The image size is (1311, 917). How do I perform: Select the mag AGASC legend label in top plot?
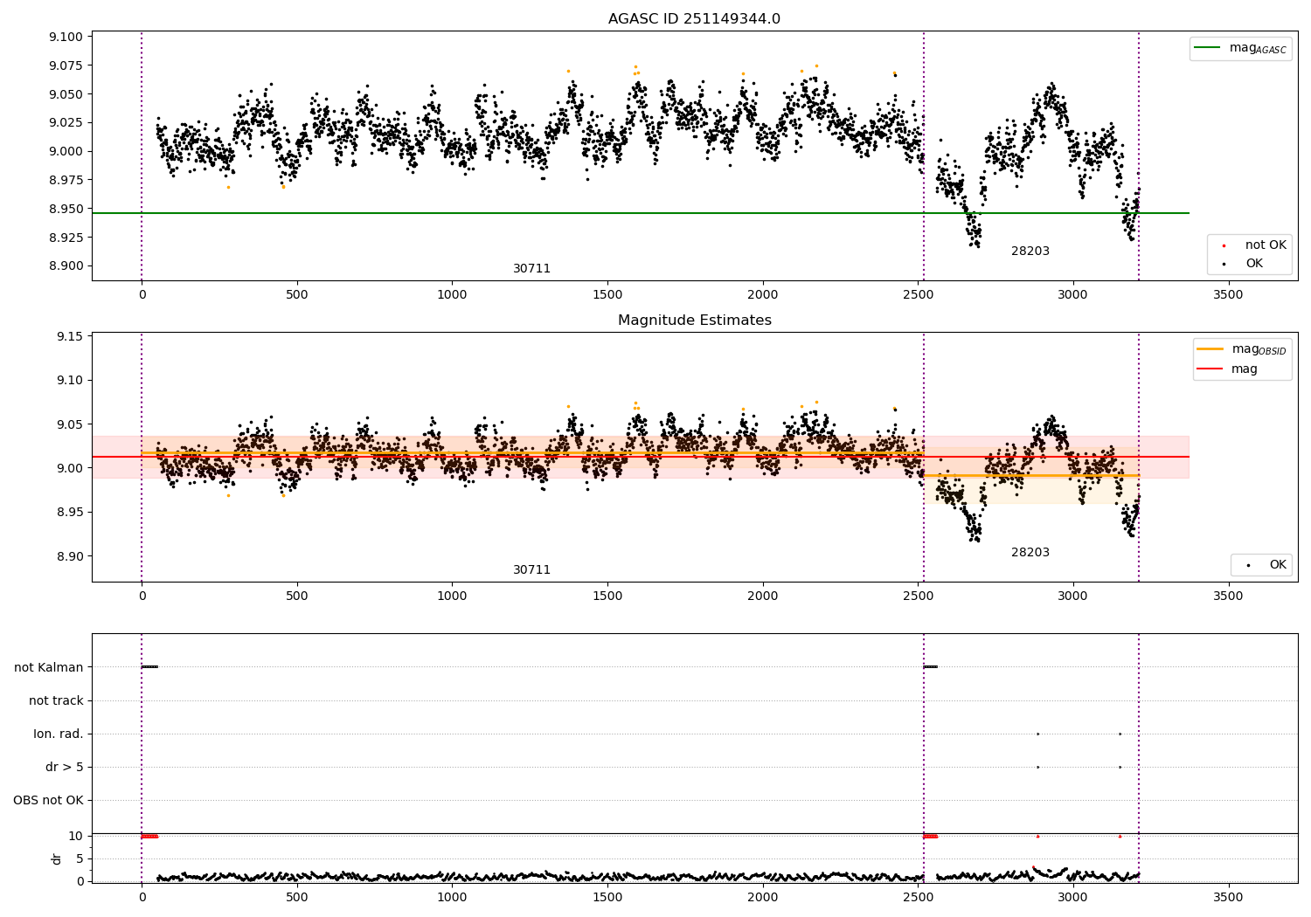pyautogui.click(x=1258, y=48)
